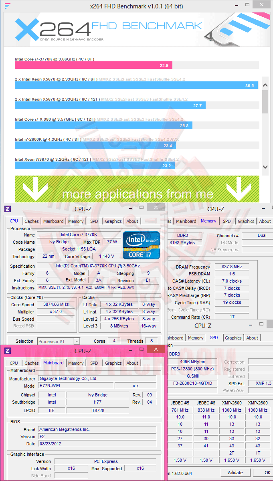Click the 'Dual' channels value
Image resolution: width=273 pixels, height=481 pixels.
(257, 235)
